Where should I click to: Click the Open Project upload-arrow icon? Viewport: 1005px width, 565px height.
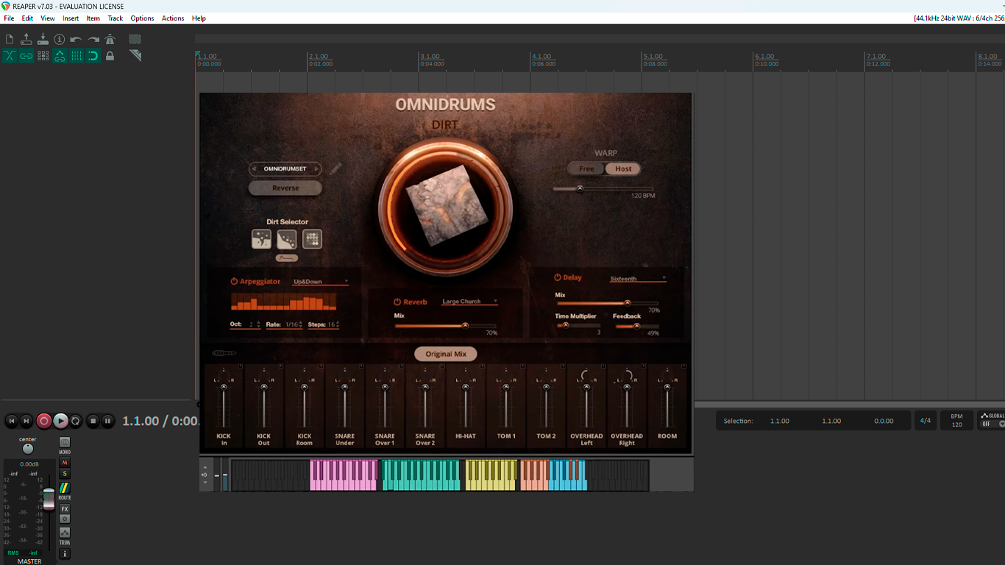[x=26, y=39]
